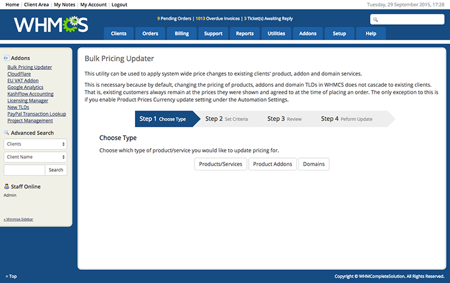Screen dimensions: 450x283
Task: View the 1013 Overdue Invoices link
Action: (x=217, y=18)
